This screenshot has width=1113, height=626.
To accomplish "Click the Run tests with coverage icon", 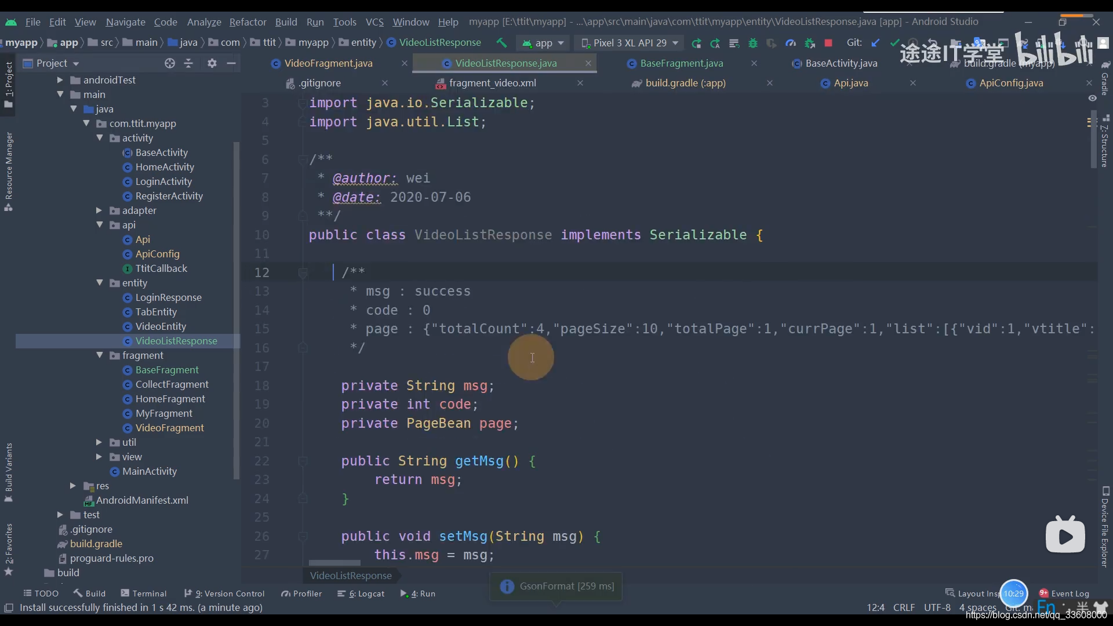I will pos(772,43).
